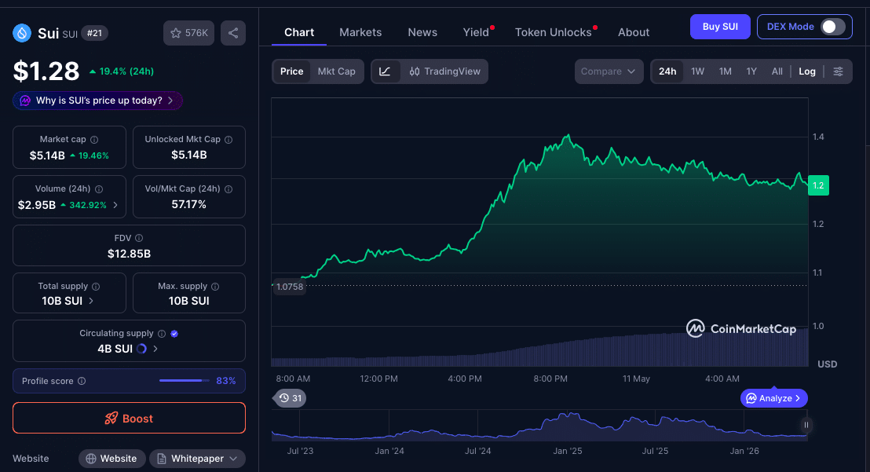The height and width of the screenshot is (472, 870).
Task: Set chart range to 1W
Action: [x=697, y=71]
